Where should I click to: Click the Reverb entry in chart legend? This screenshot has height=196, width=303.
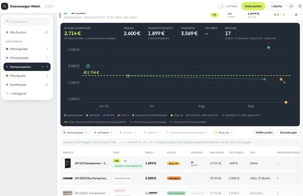pos(109,115)
